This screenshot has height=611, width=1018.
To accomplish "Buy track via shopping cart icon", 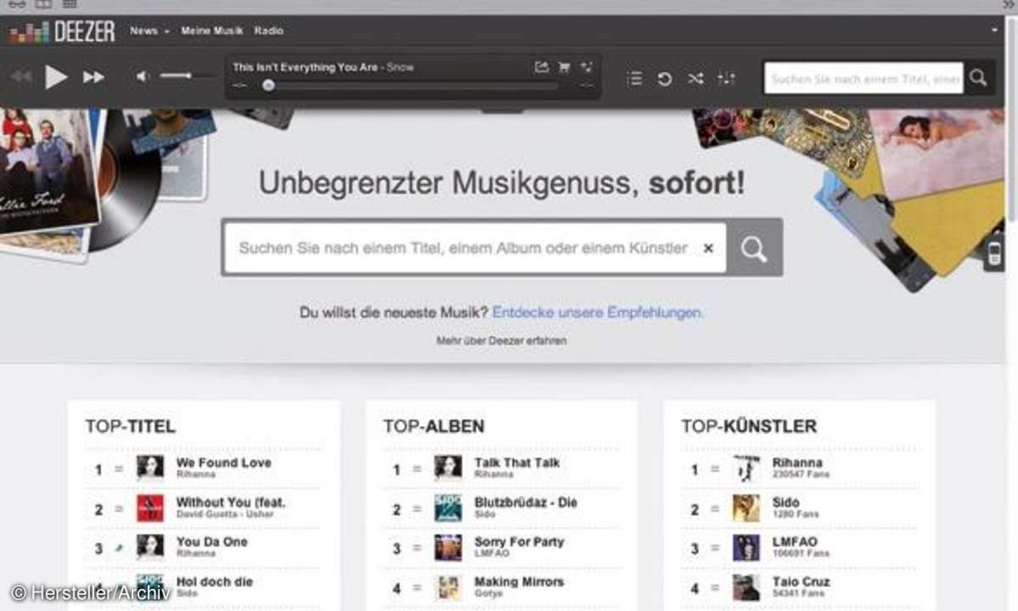I will click(x=564, y=67).
